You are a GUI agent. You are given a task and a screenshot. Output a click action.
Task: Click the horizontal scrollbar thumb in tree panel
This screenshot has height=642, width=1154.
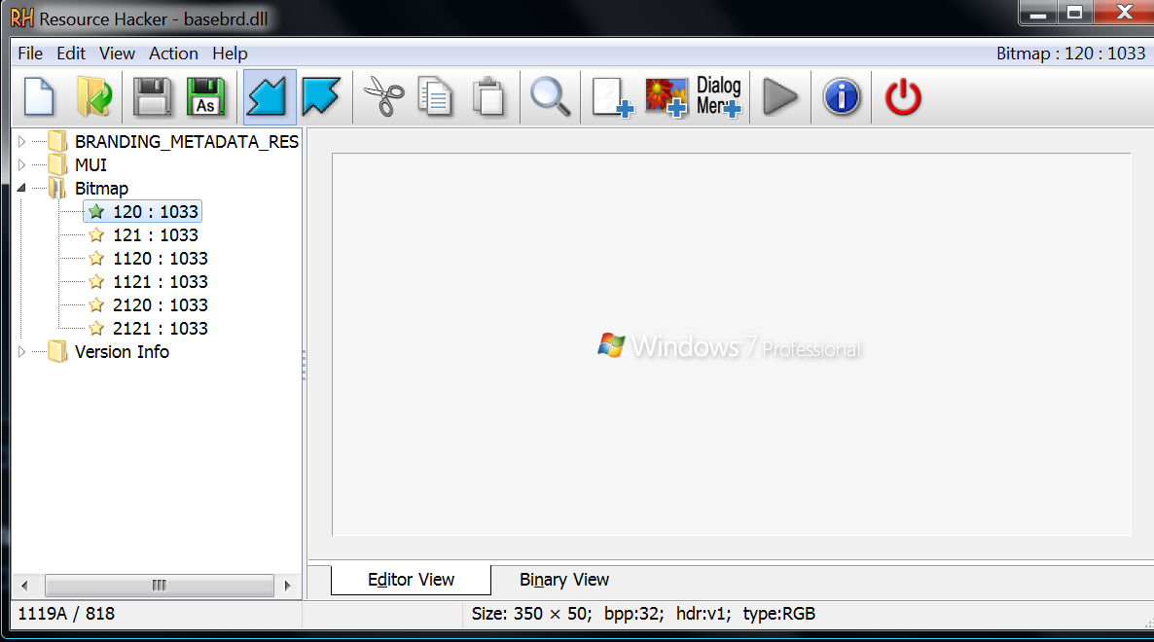click(x=159, y=586)
